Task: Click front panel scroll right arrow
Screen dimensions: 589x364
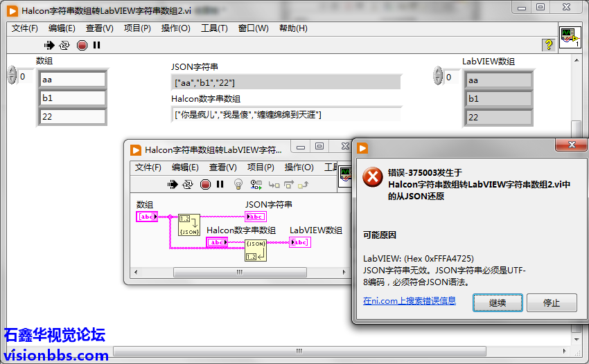Action: pos(564,352)
